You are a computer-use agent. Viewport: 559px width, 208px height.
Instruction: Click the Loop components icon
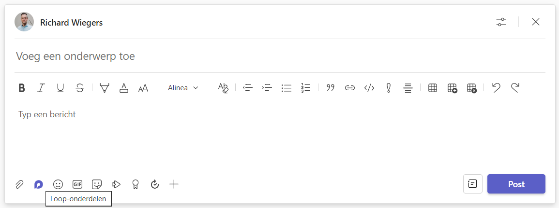pyautogui.click(x=39, y=184)
